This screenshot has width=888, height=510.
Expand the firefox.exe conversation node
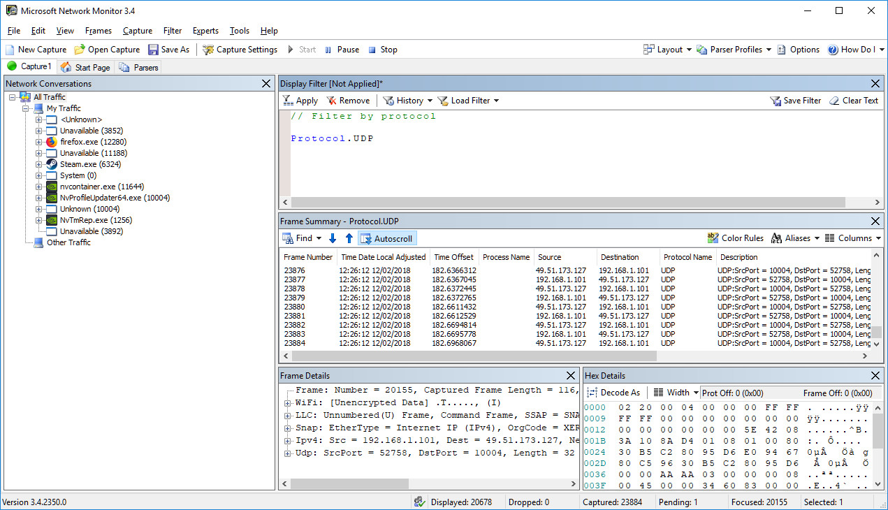39,142
